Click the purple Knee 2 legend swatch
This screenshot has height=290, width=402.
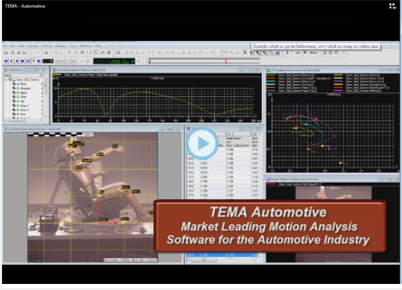(338, 81)
